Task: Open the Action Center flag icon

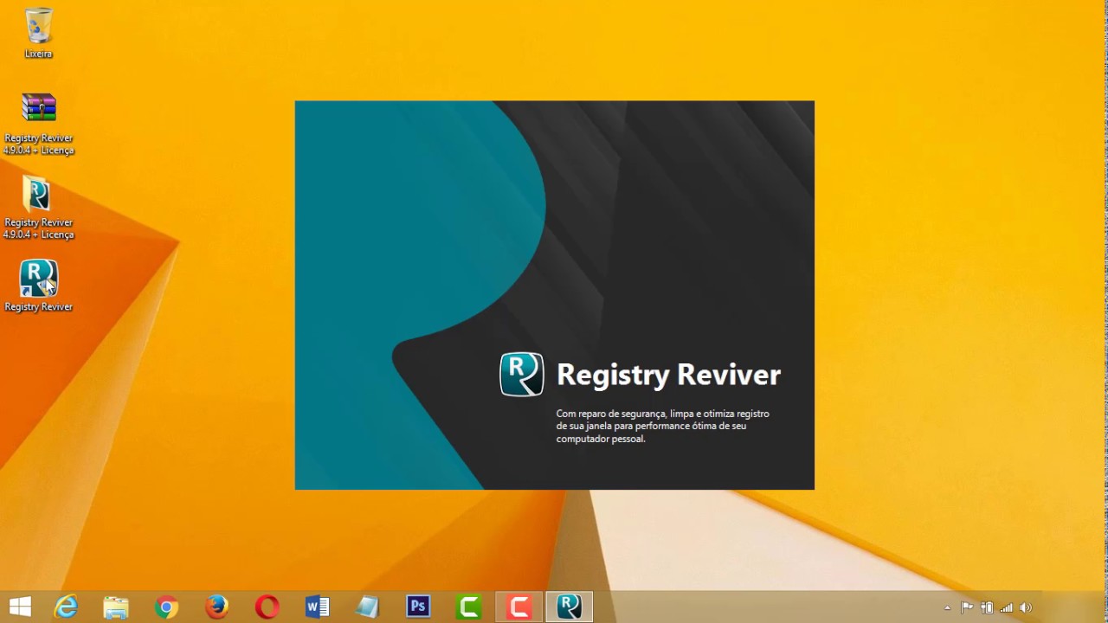Action: tap(967, 607)
